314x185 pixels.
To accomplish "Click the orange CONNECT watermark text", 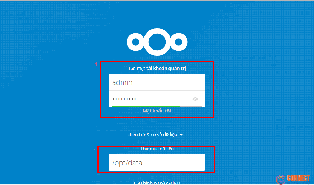I will coord(298,178).
